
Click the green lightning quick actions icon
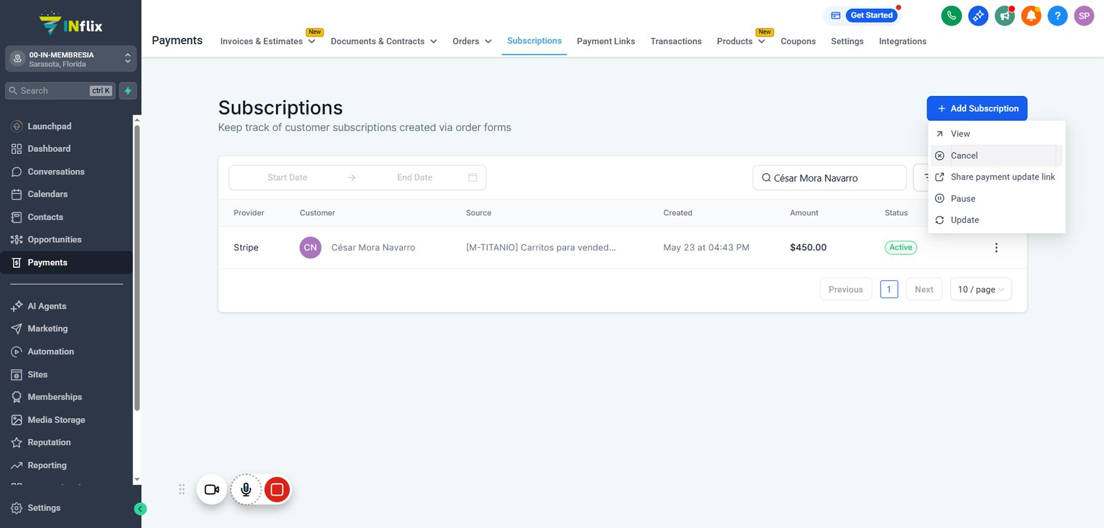(x=128, y=90)
